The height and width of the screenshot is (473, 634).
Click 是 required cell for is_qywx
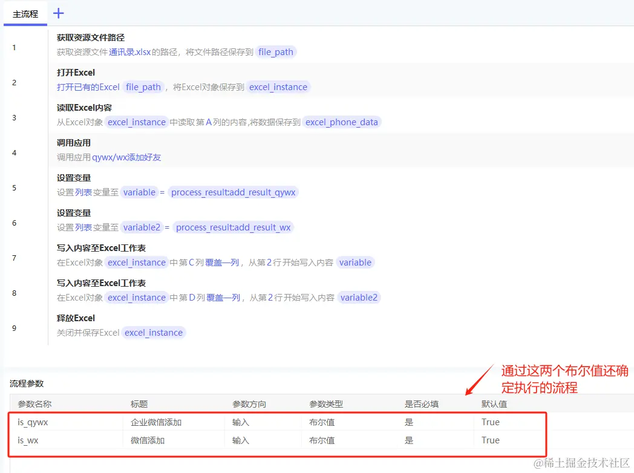tap(409, 422)
